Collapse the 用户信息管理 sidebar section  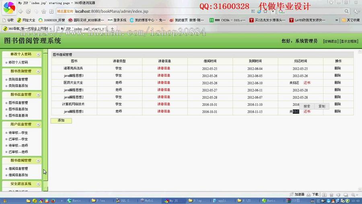click(x=38, y=125)
